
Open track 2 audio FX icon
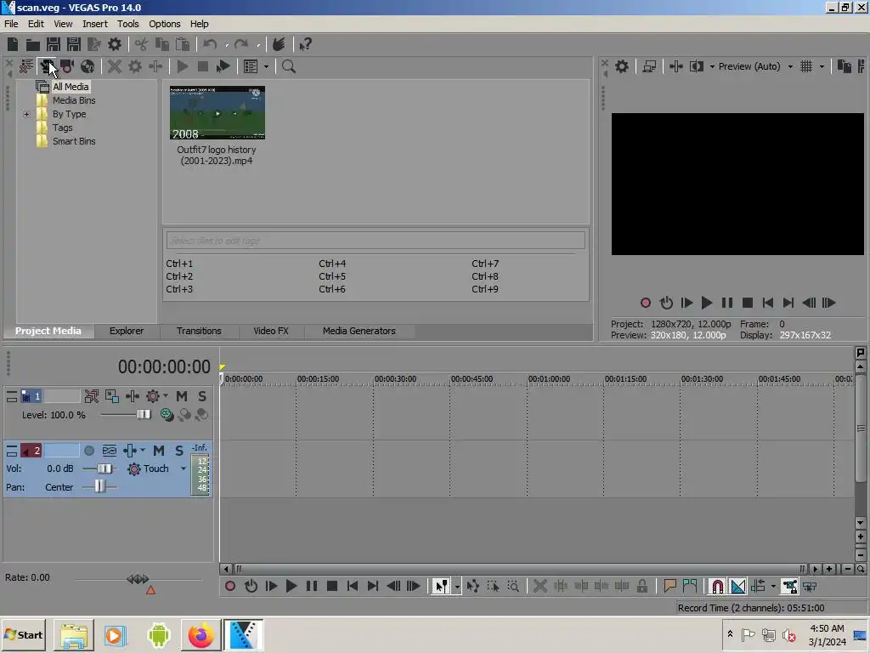[x=129, y=451]
